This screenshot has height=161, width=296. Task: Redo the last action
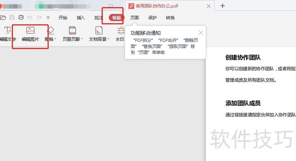click(39, 17)
